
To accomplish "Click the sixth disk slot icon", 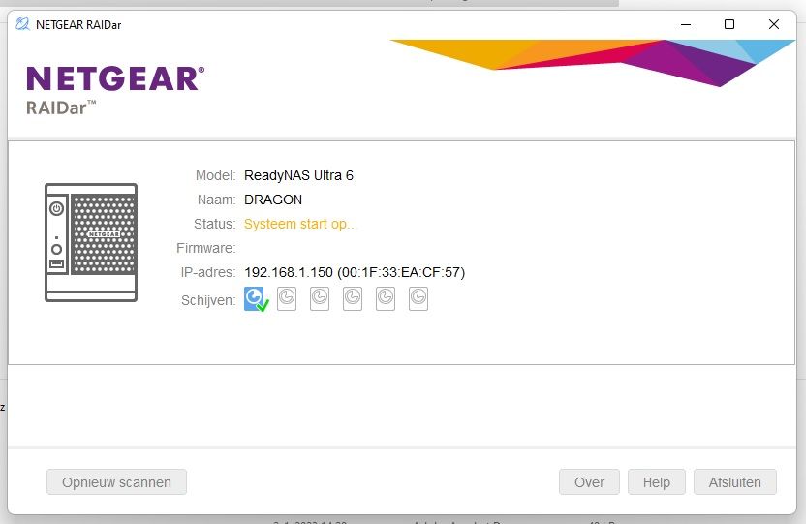I will 418,298.
